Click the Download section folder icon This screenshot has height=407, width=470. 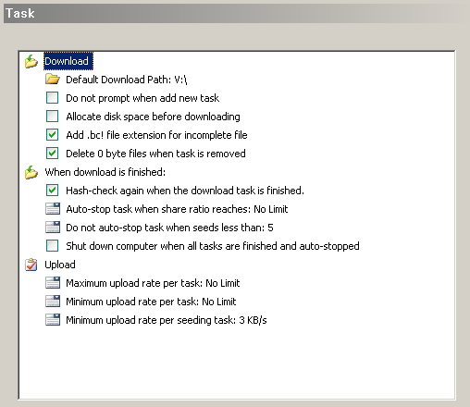click(31, 61)
